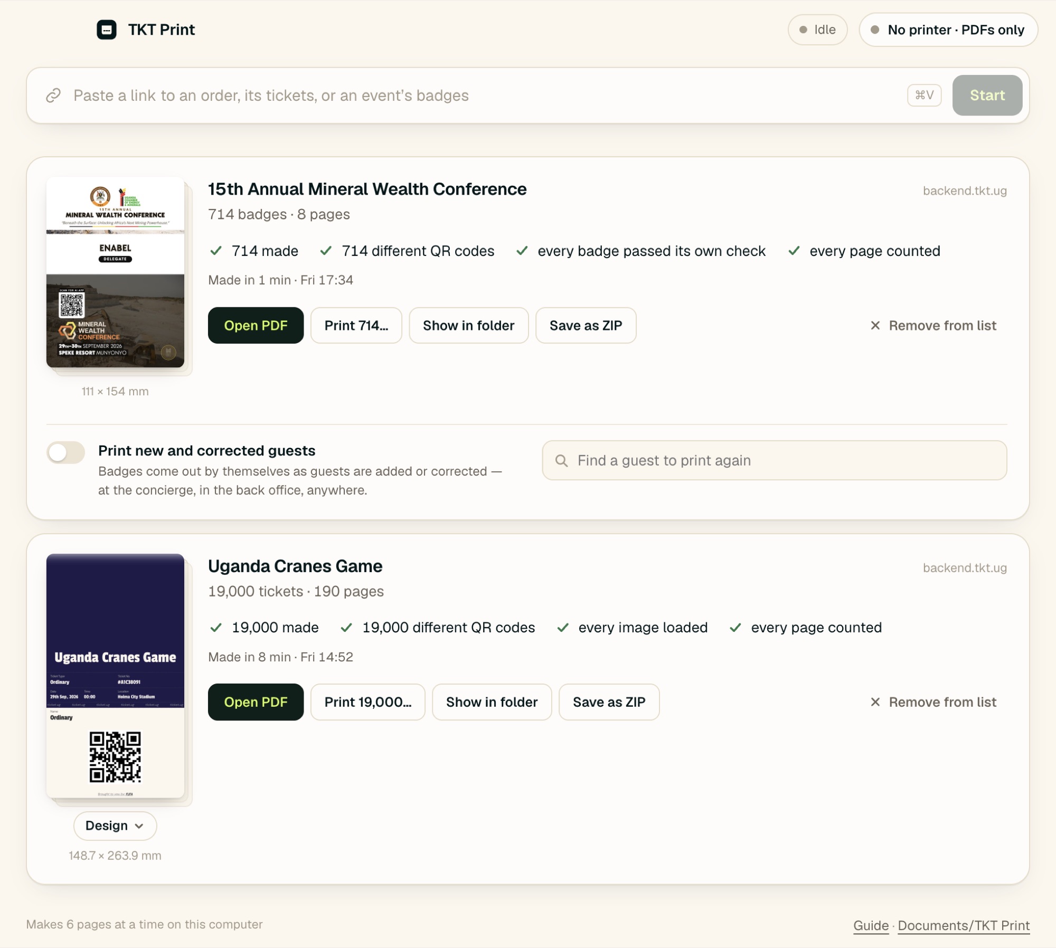The width and height of the screenshot is (1056, 948).
Task: Focus Find a guest to print again field
Action: pos(774,460)
